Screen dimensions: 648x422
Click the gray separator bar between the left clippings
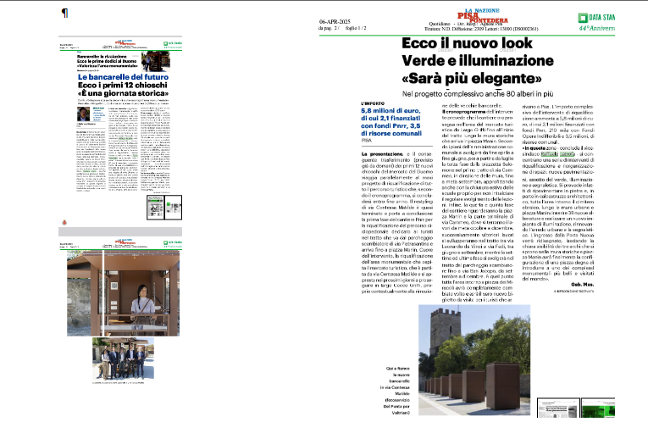(120, 231)
